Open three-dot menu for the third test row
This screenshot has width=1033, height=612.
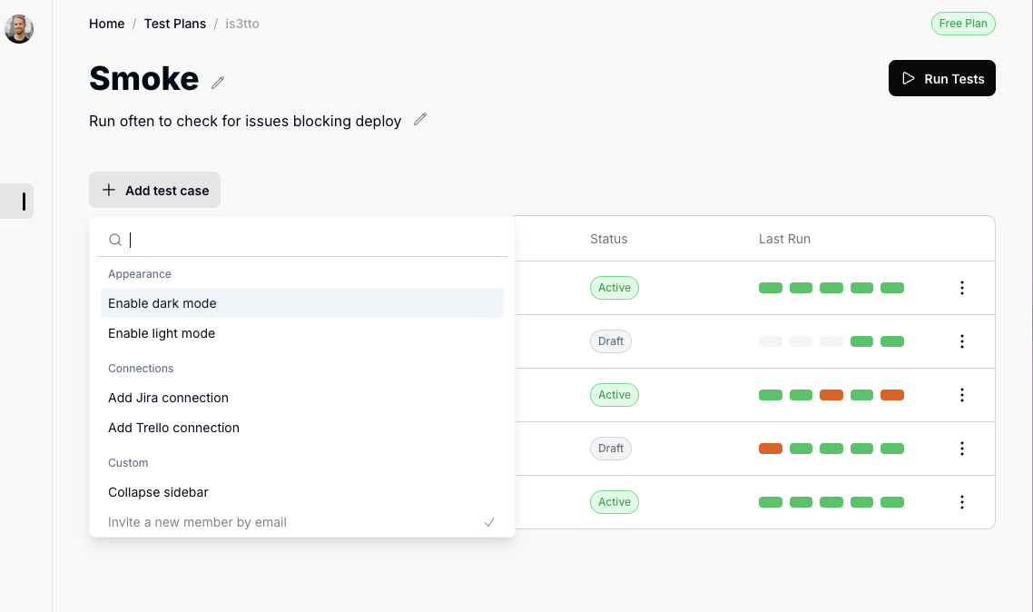[961, 395]
